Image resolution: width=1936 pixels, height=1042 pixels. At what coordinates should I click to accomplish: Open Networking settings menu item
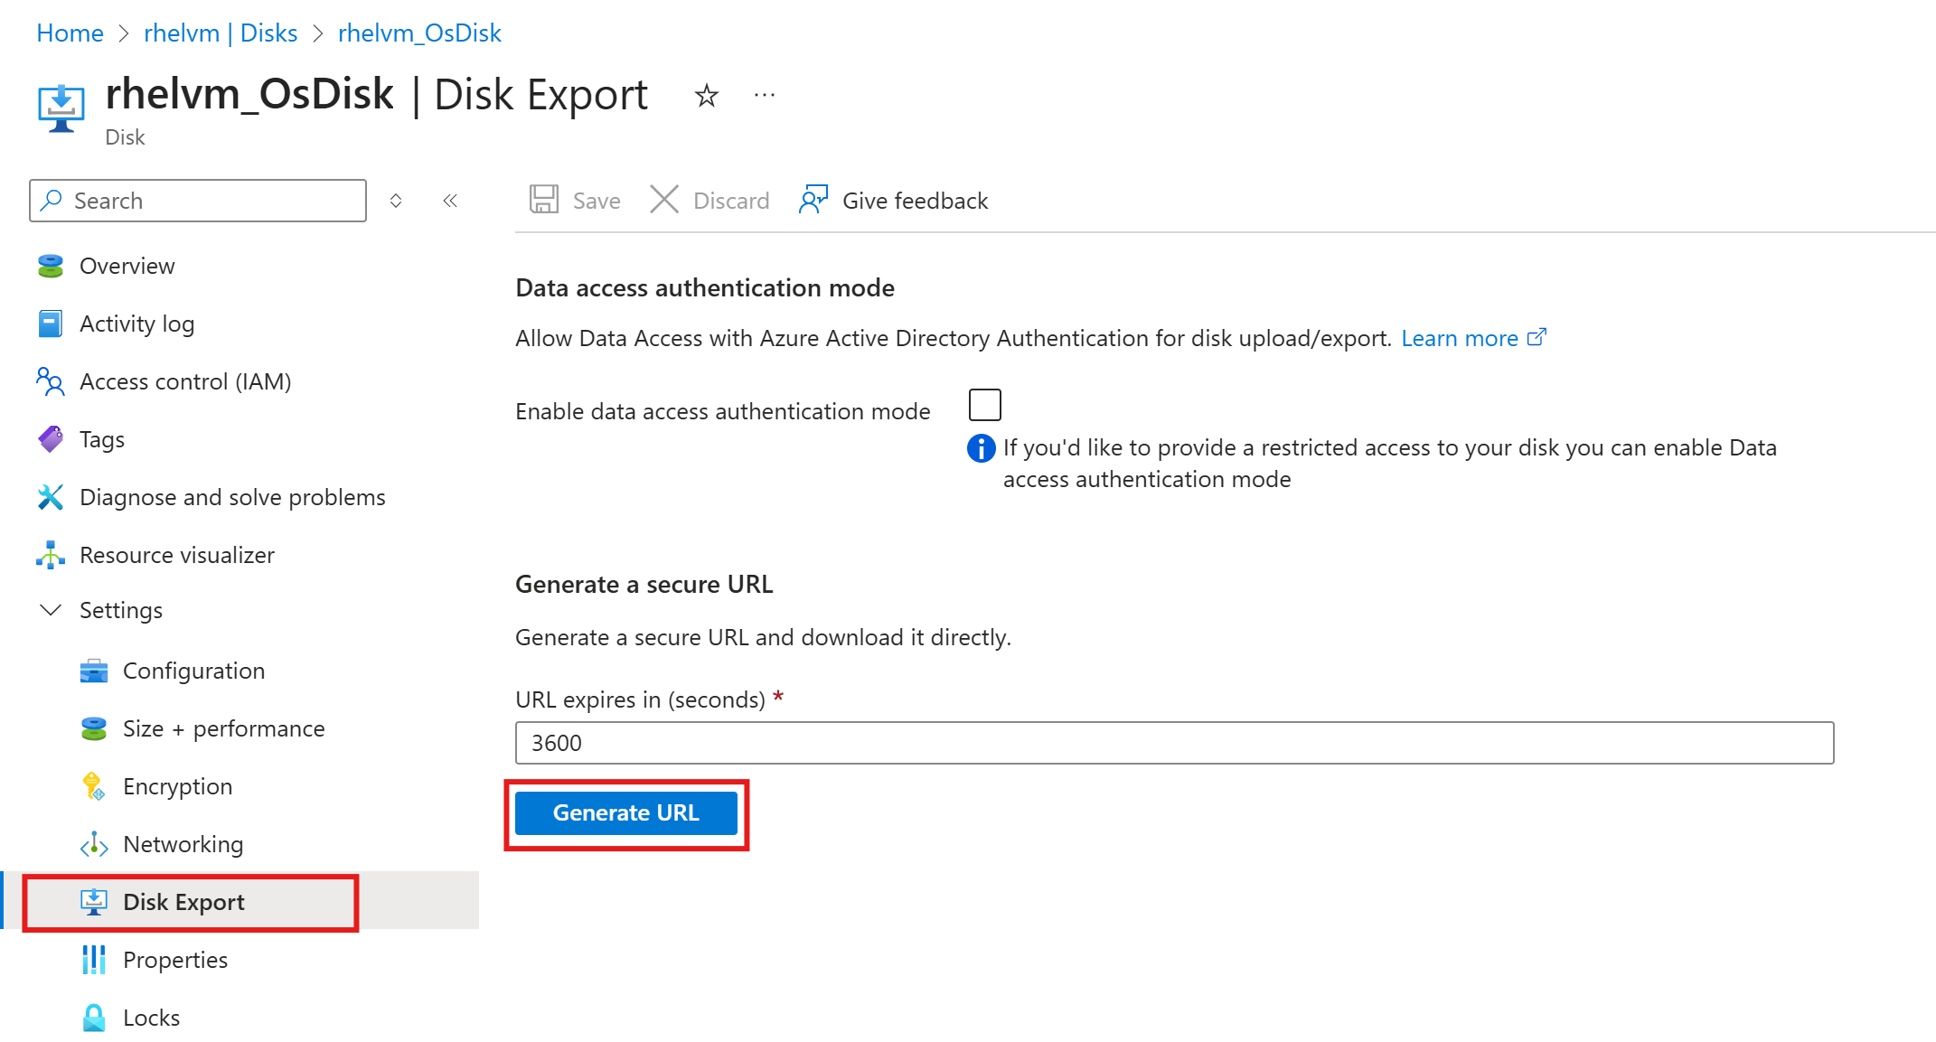point(183,844)
